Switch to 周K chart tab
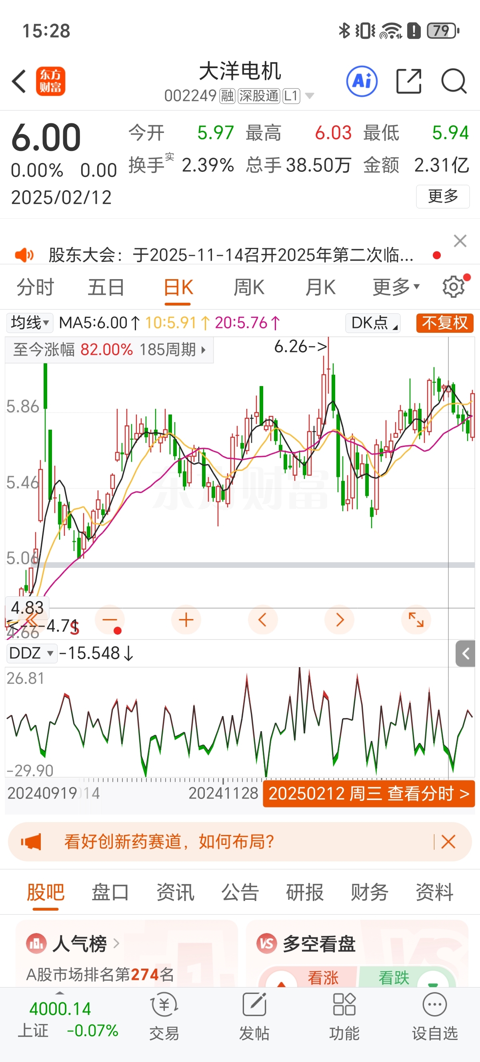 (x=249, y=287)
